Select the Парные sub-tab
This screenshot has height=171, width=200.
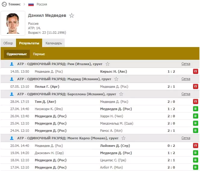click(x=39, y=54)
